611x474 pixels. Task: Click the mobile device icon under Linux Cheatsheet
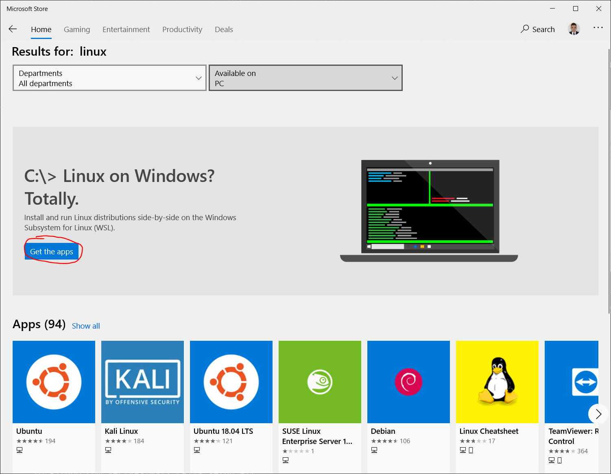471,450
